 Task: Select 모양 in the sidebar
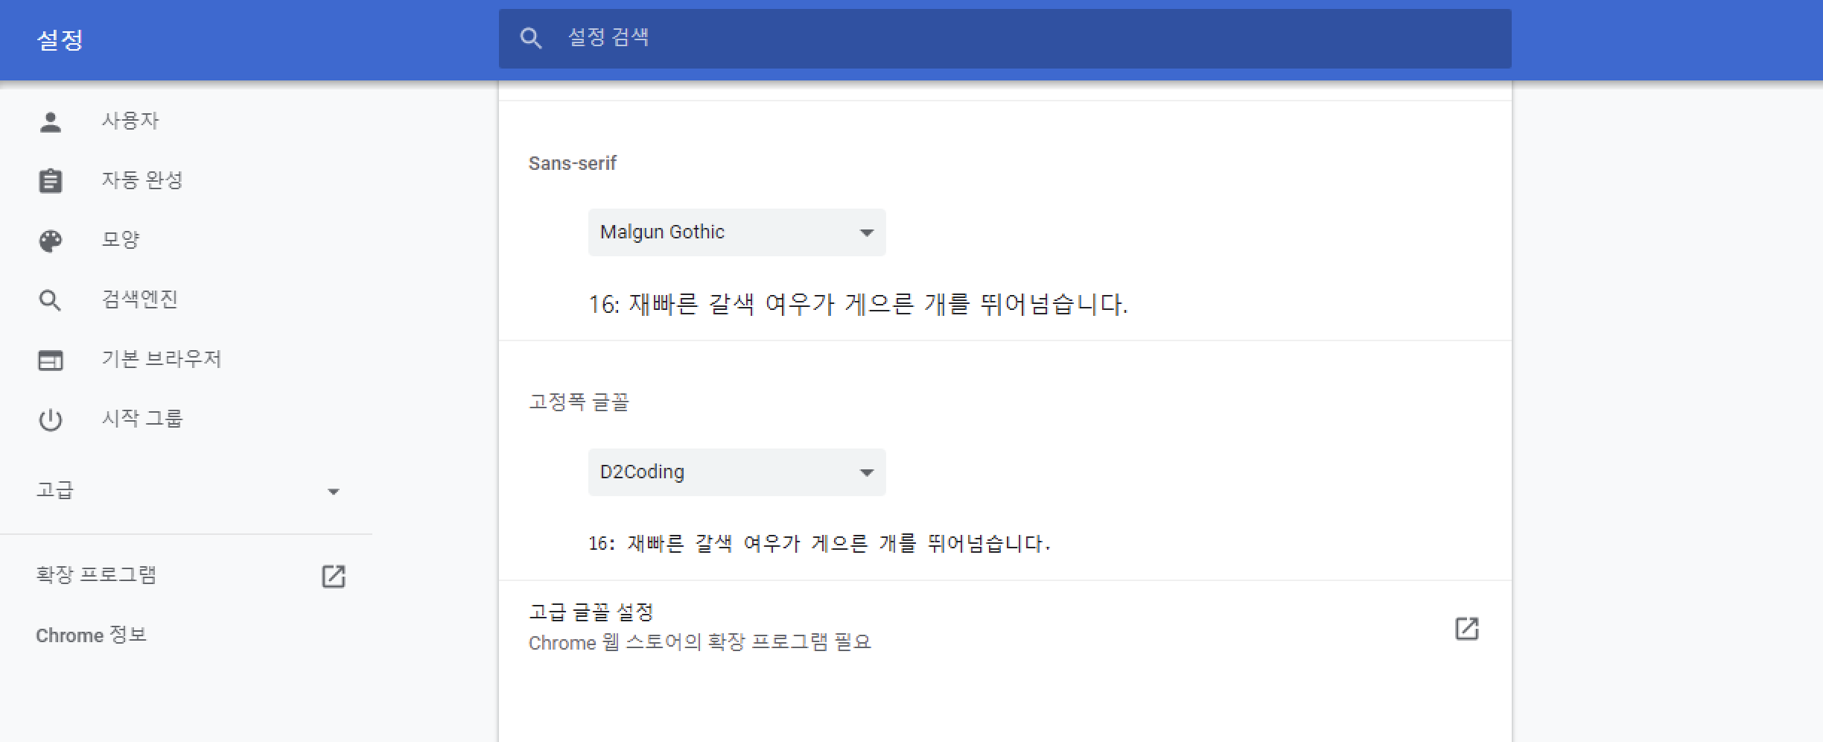coord(121,241)
